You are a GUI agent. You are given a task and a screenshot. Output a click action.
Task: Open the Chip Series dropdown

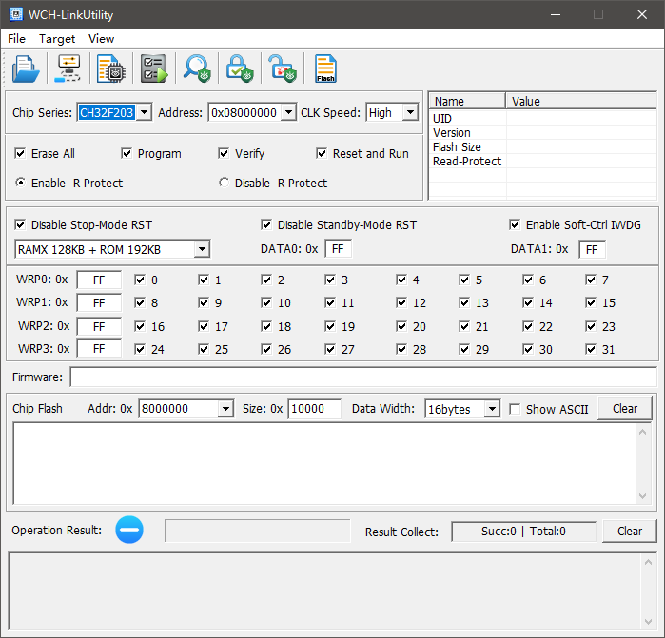[x=144, y=112]
